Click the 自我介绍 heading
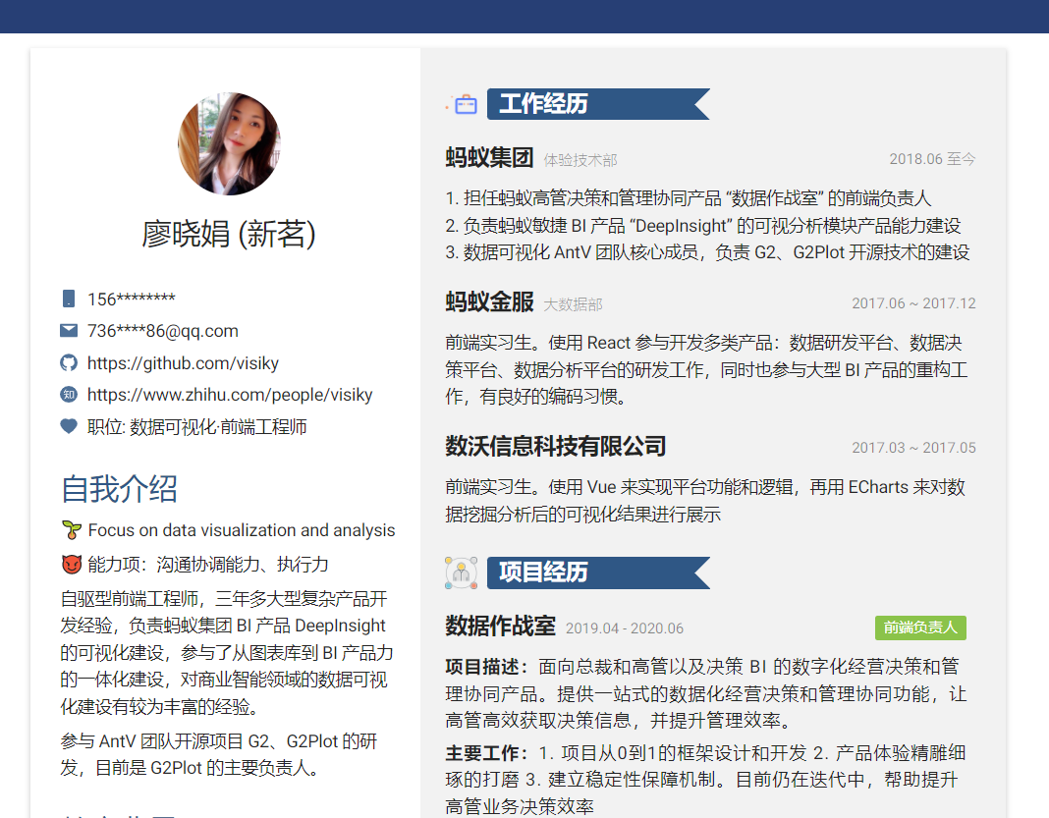The height and width of the screenshot is (818, 1049). pos(119,489)
